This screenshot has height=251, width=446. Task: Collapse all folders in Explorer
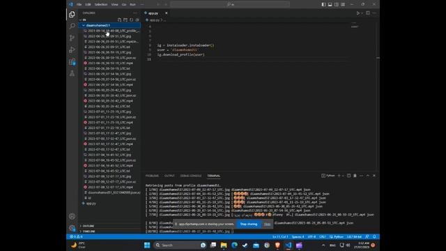click(137, 20)
